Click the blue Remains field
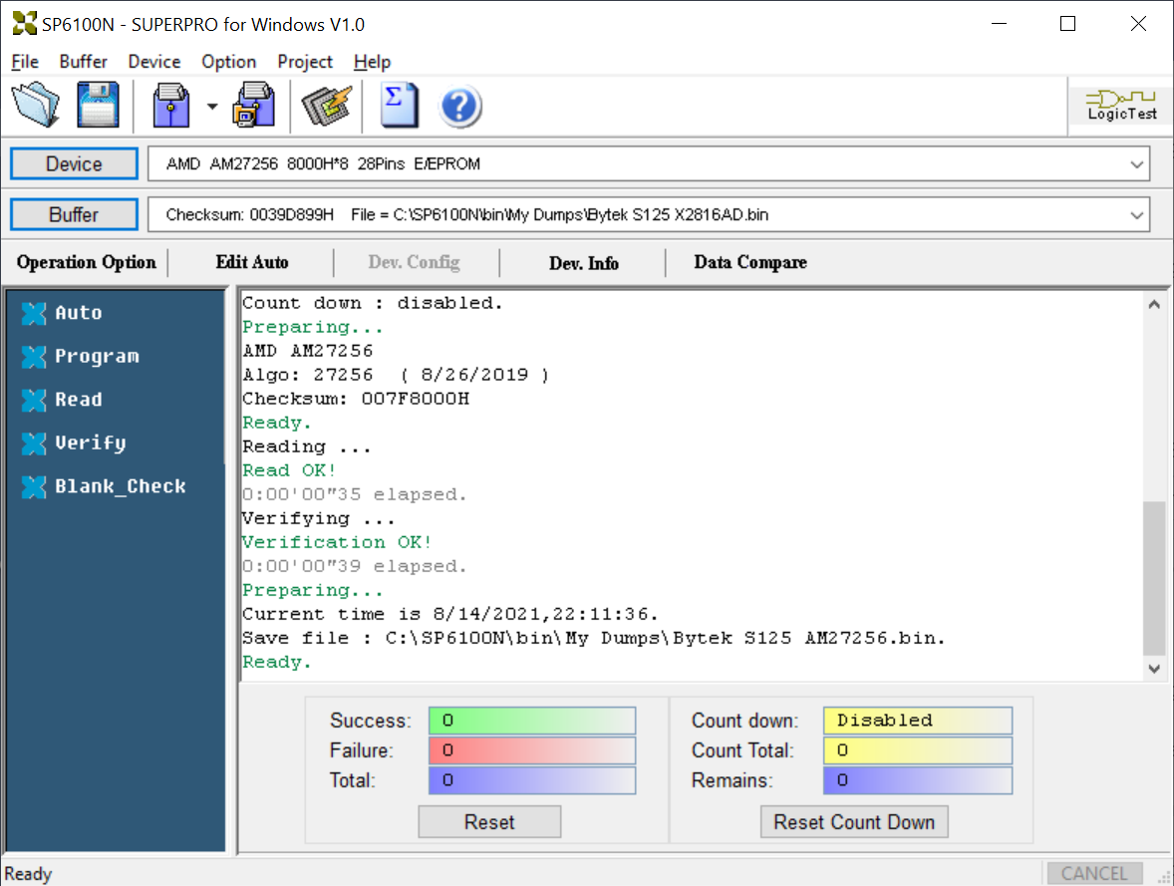 [918, 780]
